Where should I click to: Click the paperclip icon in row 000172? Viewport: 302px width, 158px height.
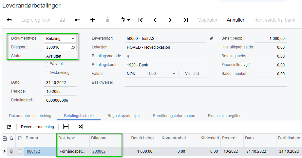tap(11, 152)
